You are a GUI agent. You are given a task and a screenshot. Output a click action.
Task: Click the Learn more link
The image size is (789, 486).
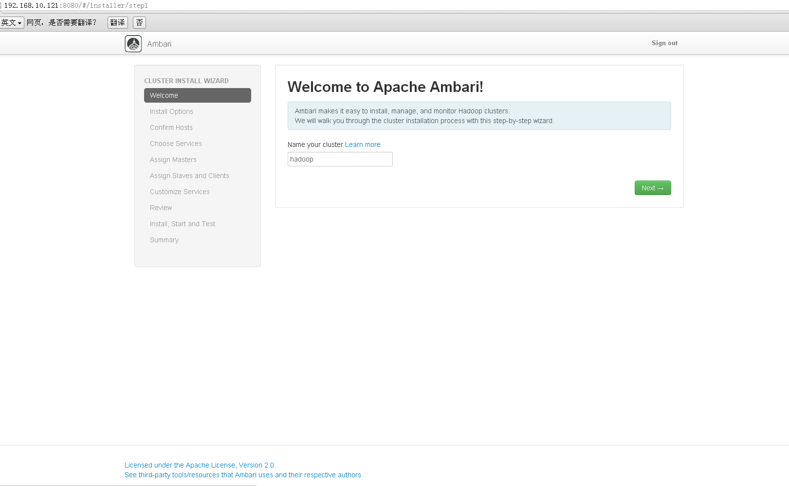tap(363, 144)
